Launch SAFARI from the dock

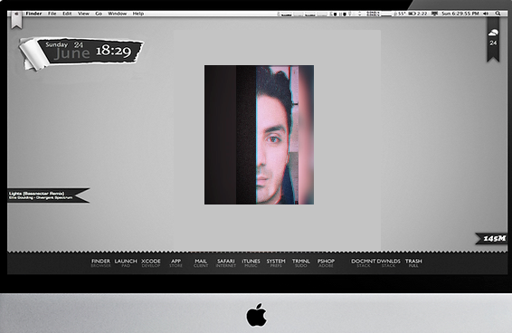225,262
